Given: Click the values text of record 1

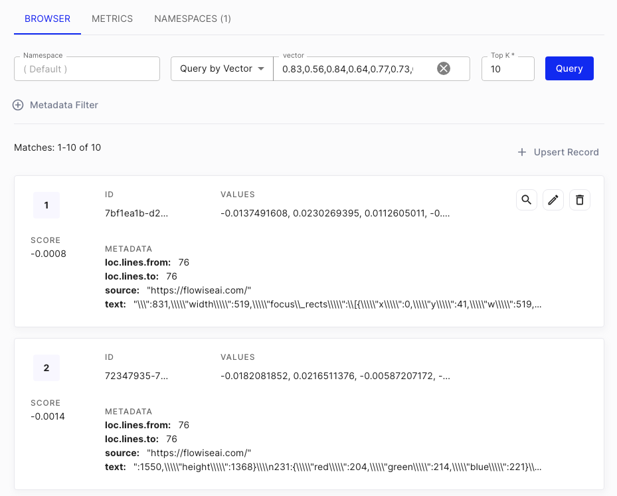Looking at the screenshot, I should pyautogui.click(x=335, y=214).
